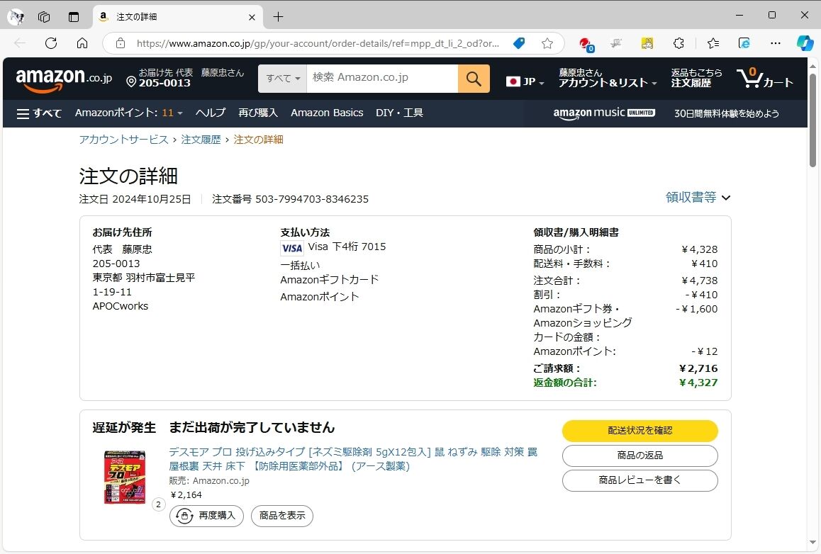The image size is (821, 554).
Task: Click the お届け先 205-0013 address selector
Action: click(x=185, y=78)
